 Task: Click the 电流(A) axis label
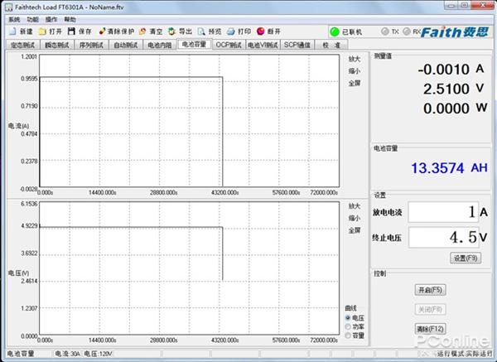point(18,126)
